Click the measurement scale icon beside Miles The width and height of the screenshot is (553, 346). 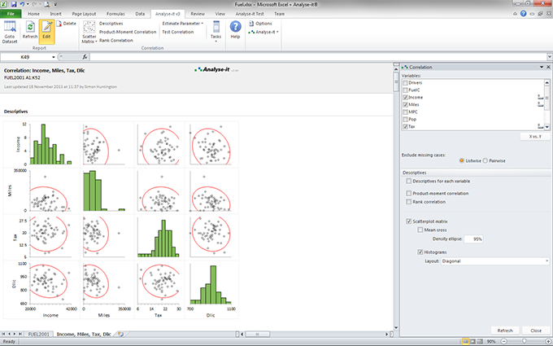[540, 104]
